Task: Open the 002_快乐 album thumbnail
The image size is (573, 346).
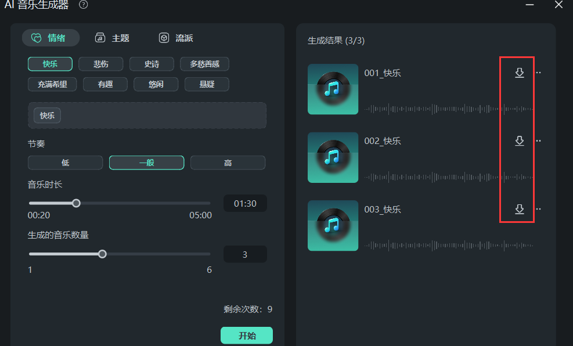Action: [333, 157]
